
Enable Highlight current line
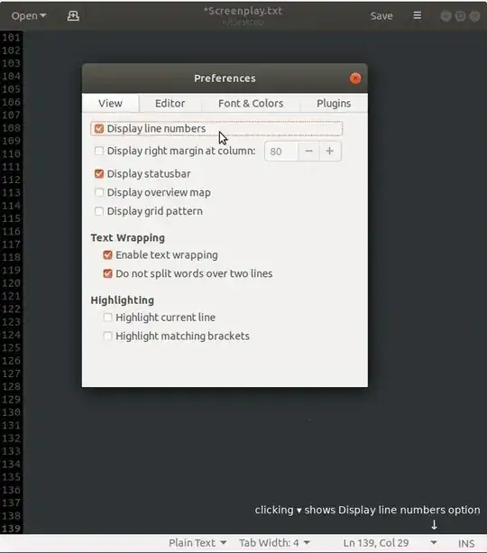(107, 318)
